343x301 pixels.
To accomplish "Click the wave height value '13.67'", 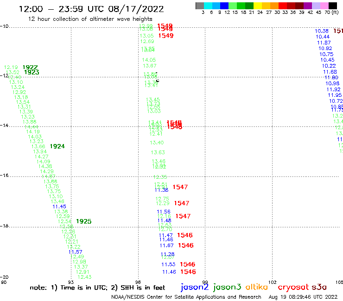I will click(x=150, y=66).
